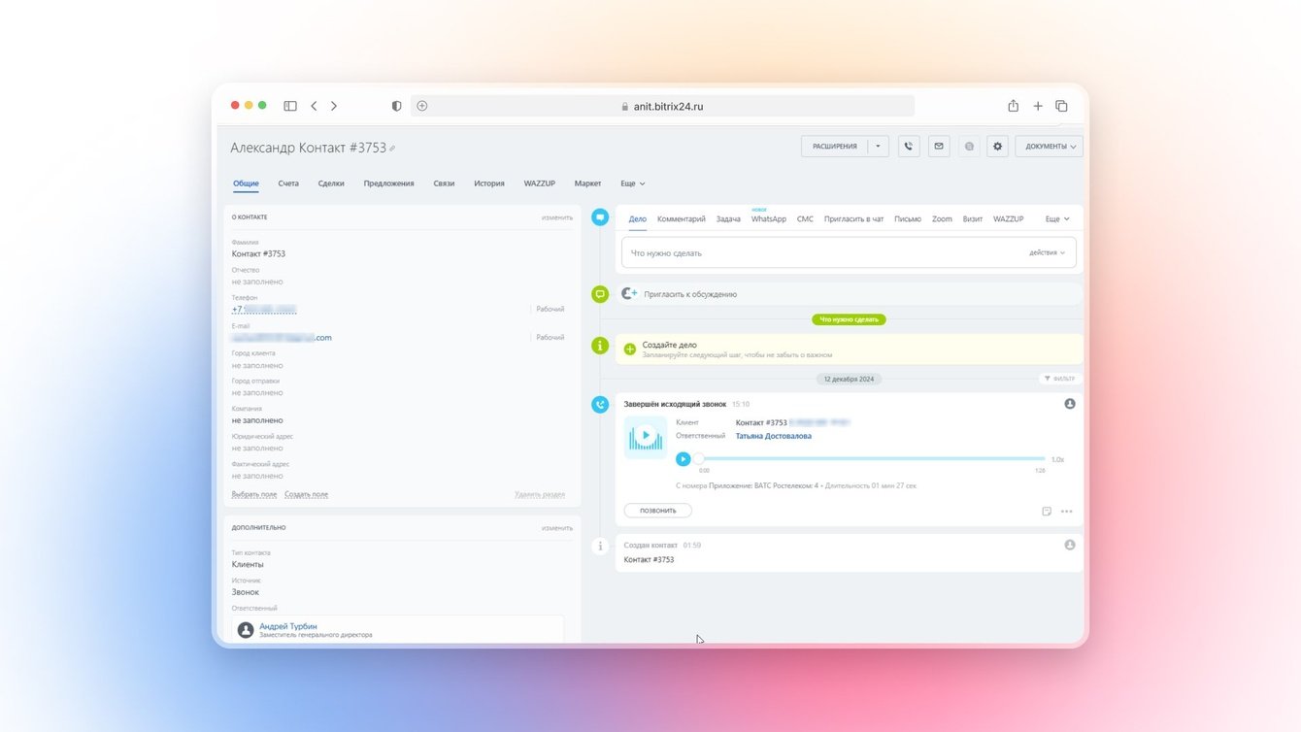
Task: Click the blue outgoing call timeline icon
Action: point(600,404)
